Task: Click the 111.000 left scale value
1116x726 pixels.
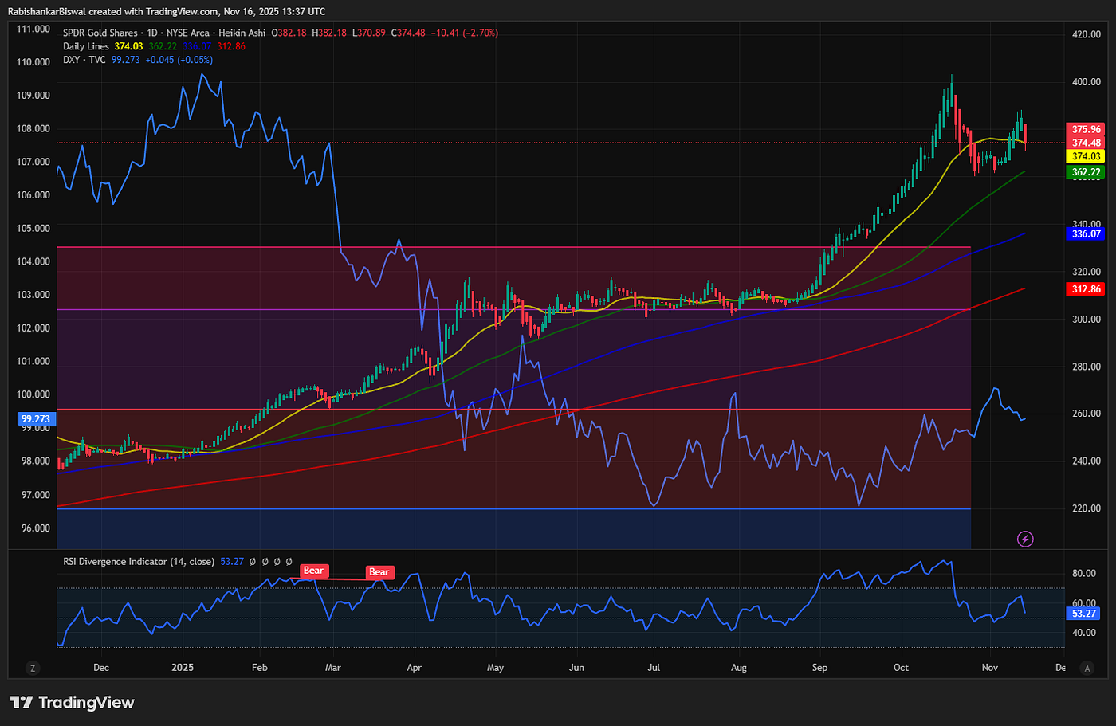Action: [33, 29]
